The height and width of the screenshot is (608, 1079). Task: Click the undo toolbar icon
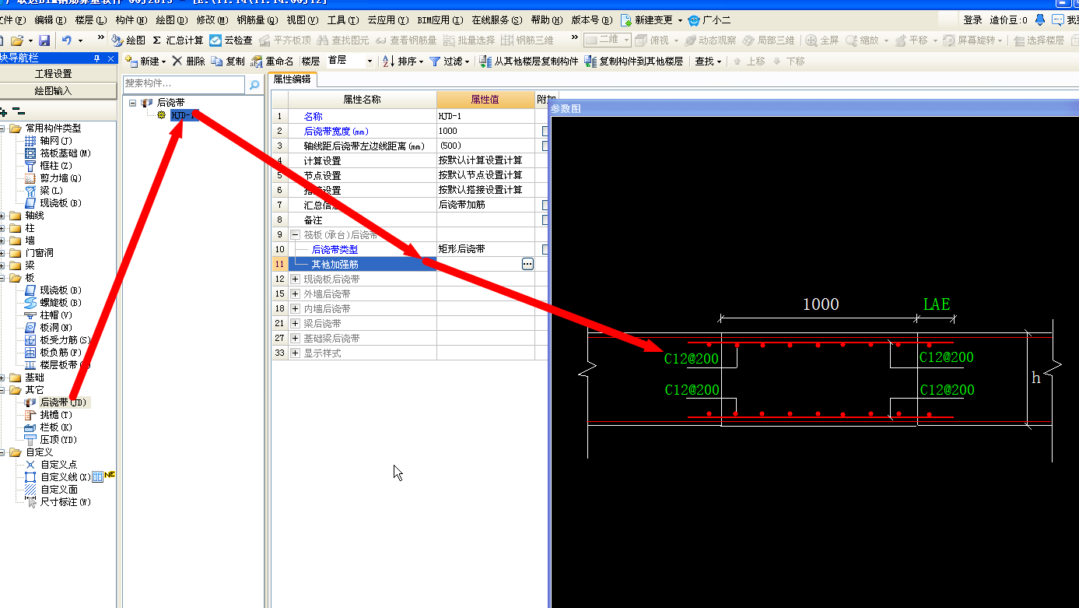point(67,40)
